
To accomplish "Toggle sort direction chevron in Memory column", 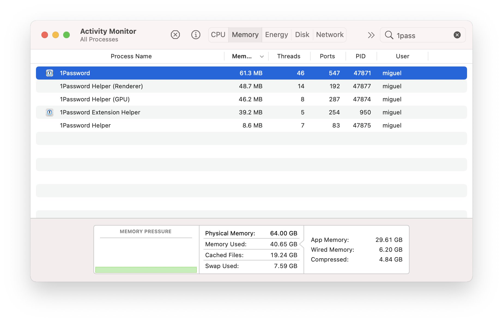I will (x=262, y=57).
